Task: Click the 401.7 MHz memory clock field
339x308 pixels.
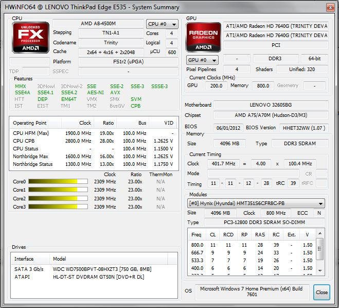Action: (224, 164)
